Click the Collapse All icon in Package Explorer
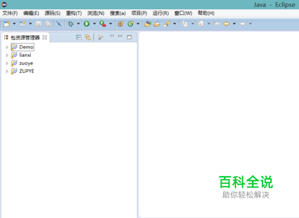Image resolution: width=299 pixels, height=218 pixels. click(x=79, y=37)
